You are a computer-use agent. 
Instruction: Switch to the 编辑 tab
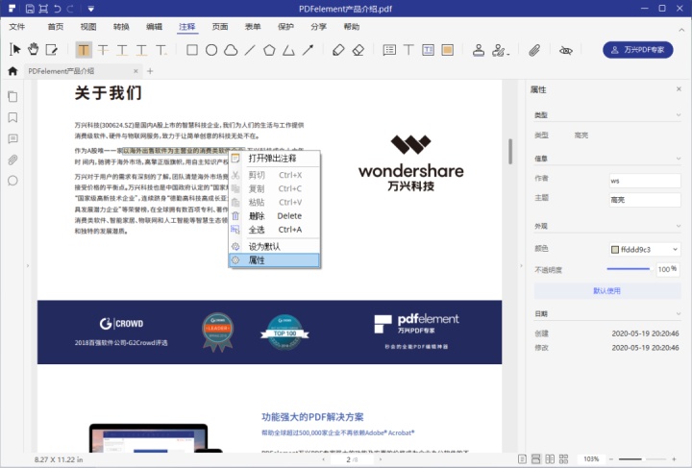tap(154, 27)
